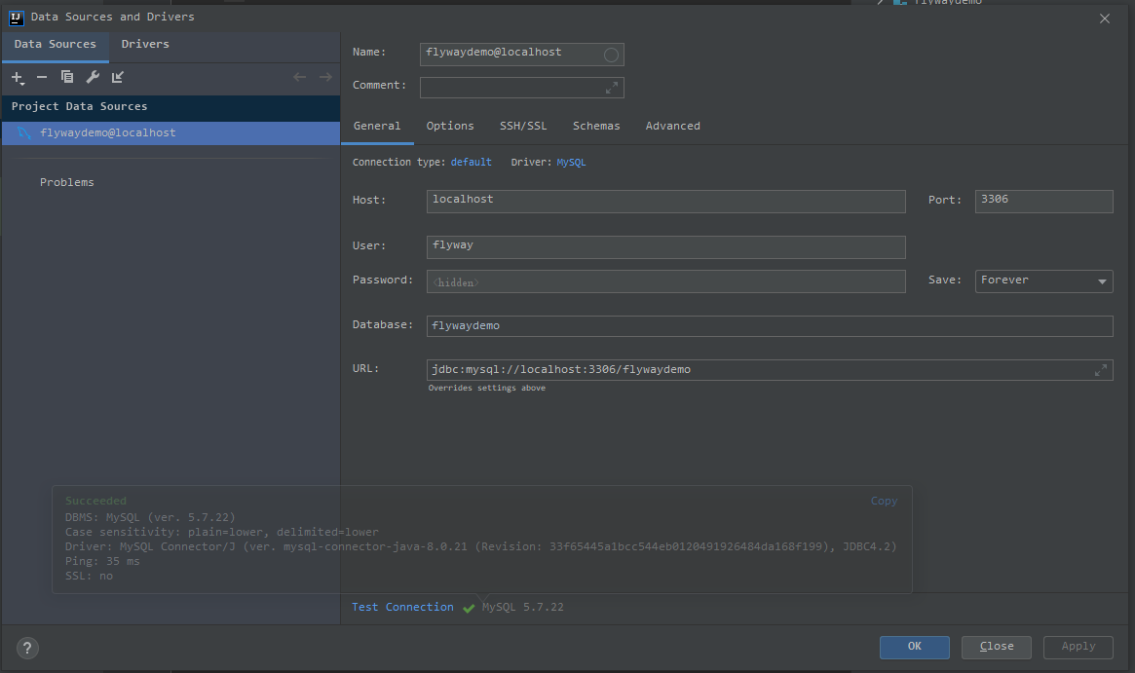1135x673 pixels.
Task: Click the Overrides settings above hint
Action: click(x=486, y=388)
